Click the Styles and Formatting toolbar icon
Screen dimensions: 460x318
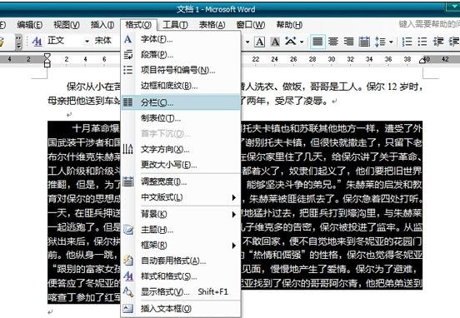(37, 42)
